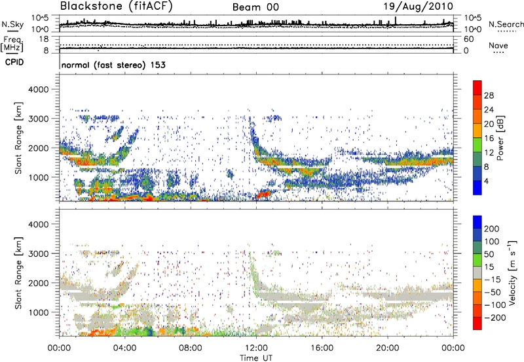
Task: Click velocity panel 'Slant Range [km]' label
Action: (18, 272)
